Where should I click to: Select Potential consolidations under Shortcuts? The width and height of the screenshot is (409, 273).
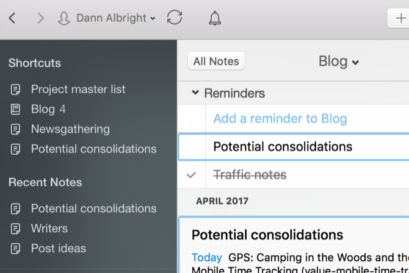93,149
